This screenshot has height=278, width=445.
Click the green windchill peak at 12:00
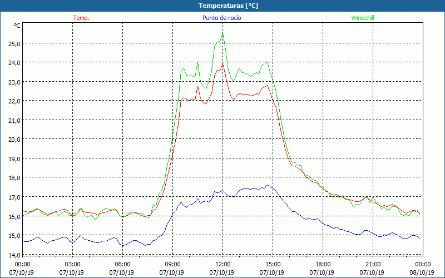point(223,34)
